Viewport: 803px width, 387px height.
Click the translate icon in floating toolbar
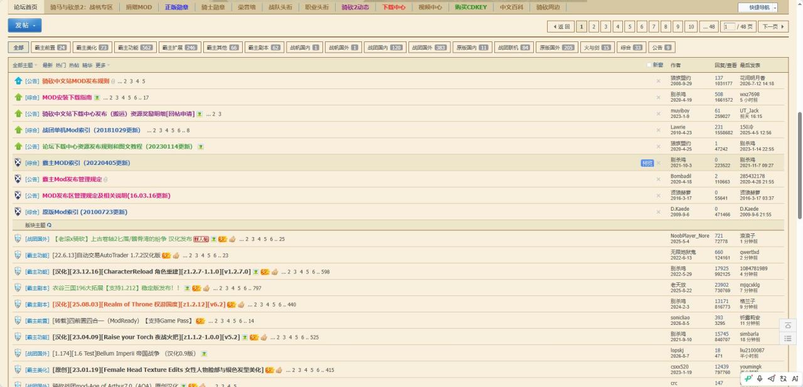tap(783, 378)
